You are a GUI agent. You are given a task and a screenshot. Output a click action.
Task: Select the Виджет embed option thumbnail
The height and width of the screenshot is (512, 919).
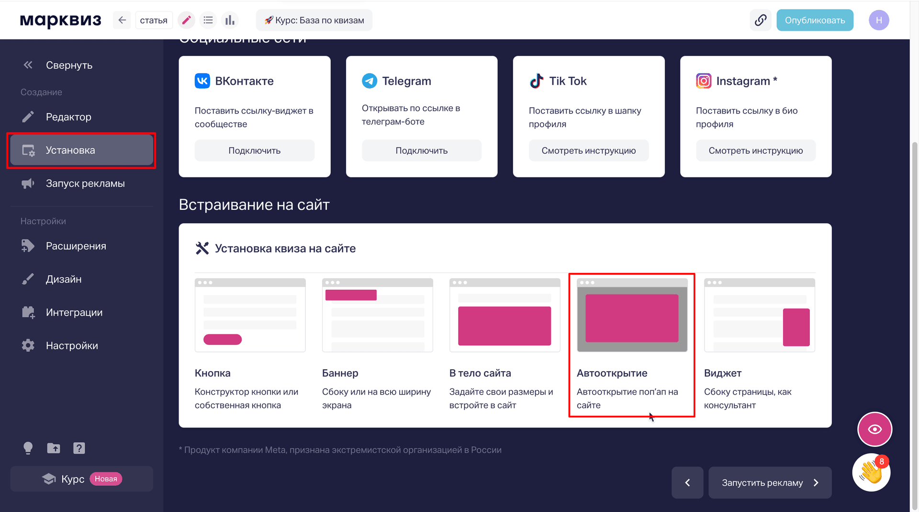click(x=760, y=315)
